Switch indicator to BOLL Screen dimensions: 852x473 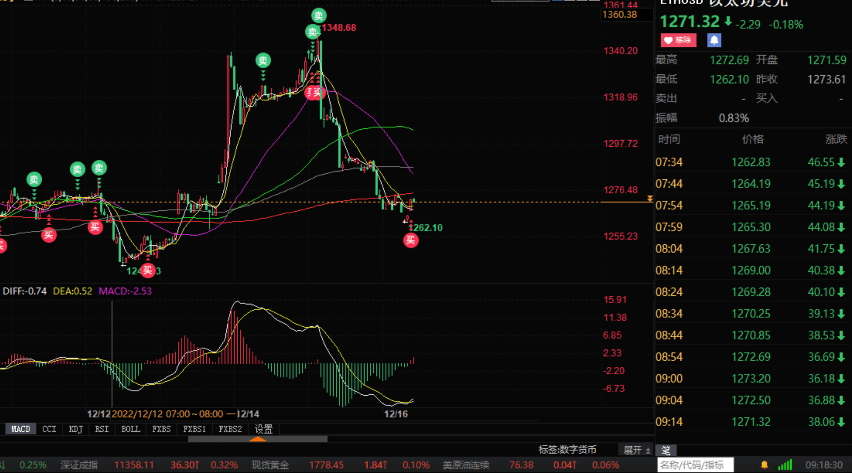click(x=130, y=429)
